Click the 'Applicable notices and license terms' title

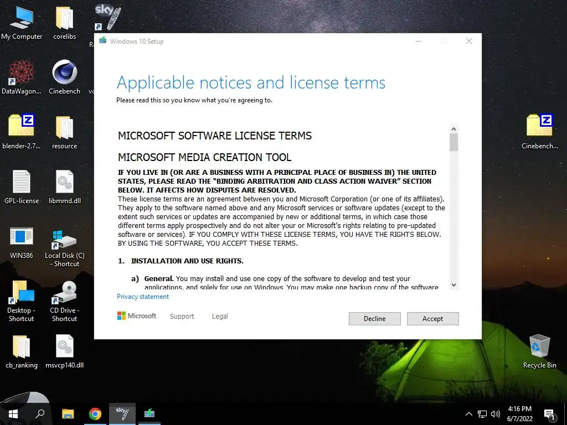pyautogui.click(x=251, y=83)
